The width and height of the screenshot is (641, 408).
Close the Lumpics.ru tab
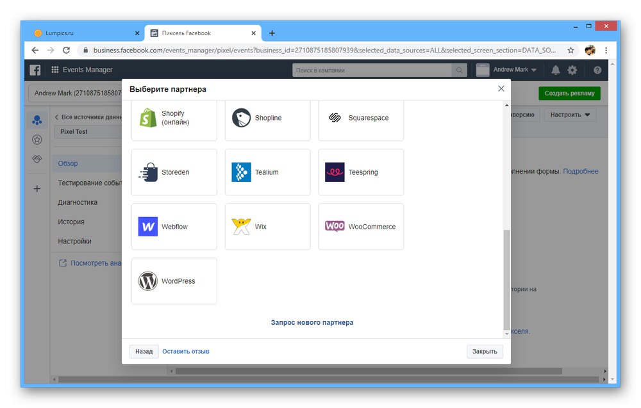tap(137, 33)
